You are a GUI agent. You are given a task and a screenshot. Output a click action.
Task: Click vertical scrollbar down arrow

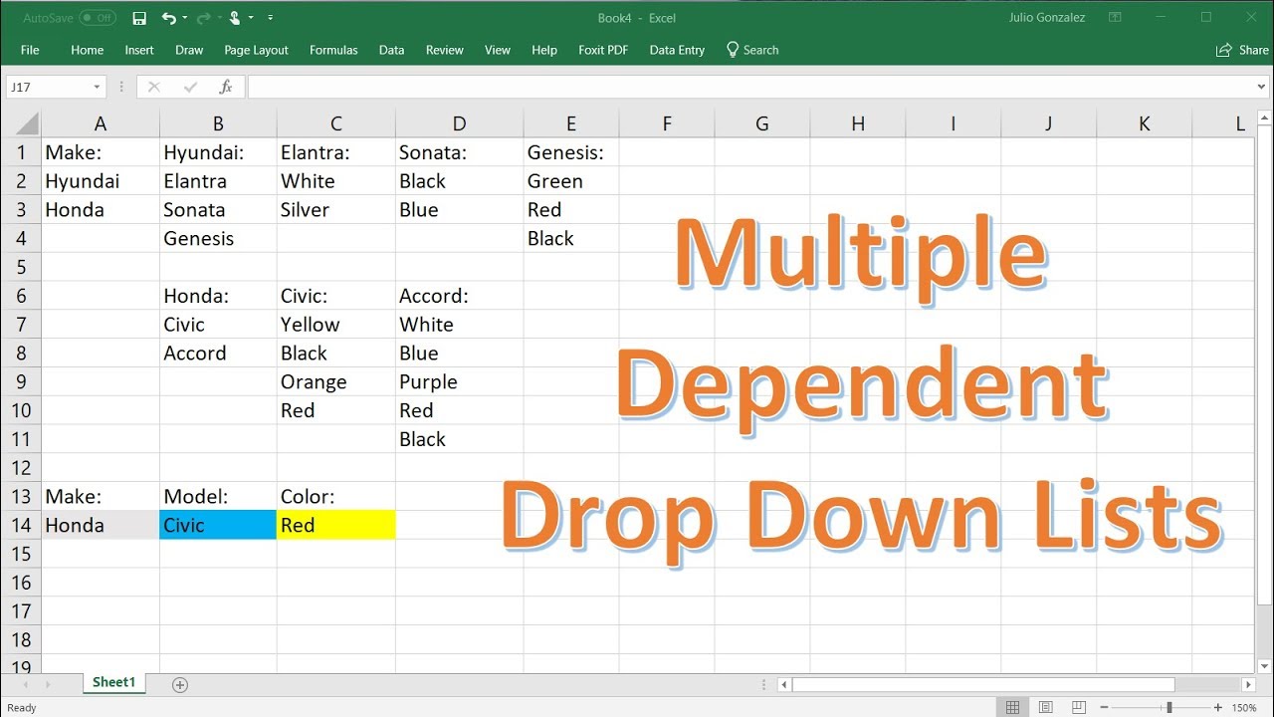tap(1263, 666)
